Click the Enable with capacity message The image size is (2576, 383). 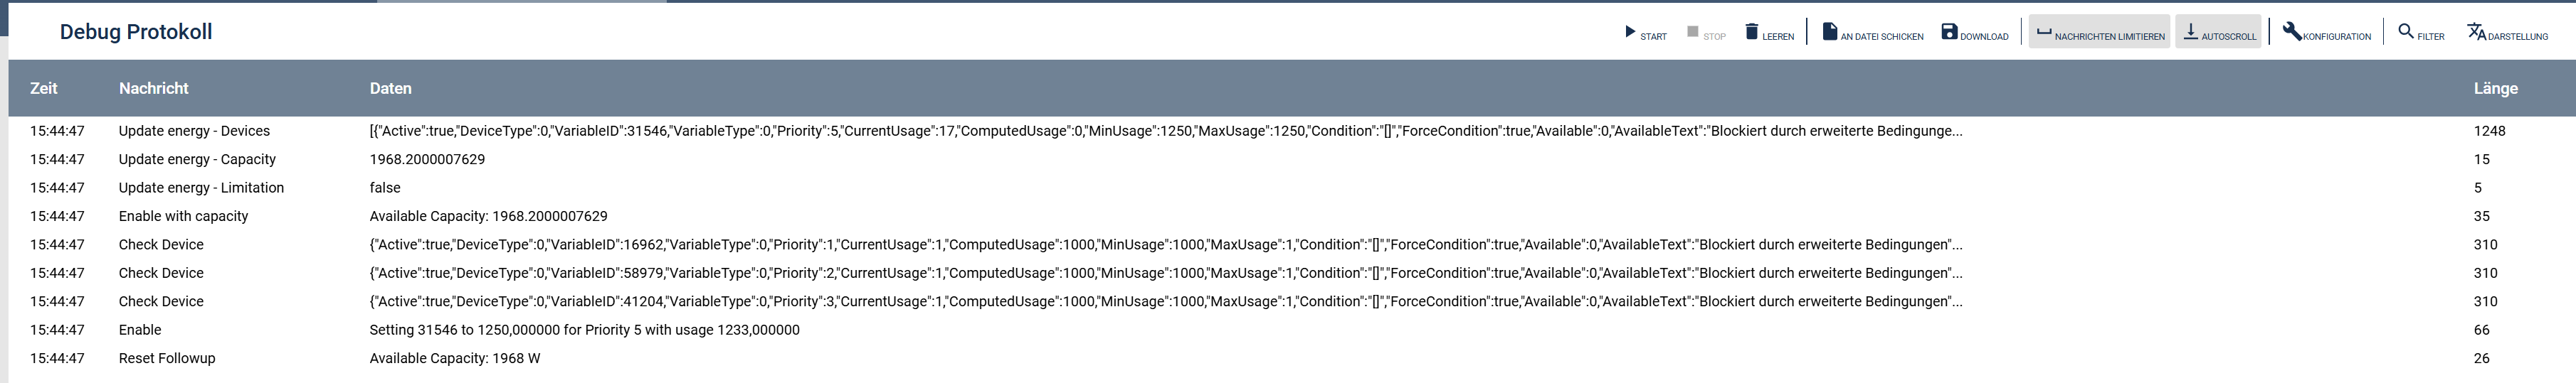[183, 217]
